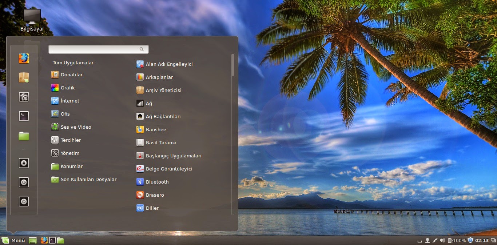Open the volume applet in the tray

442,240
